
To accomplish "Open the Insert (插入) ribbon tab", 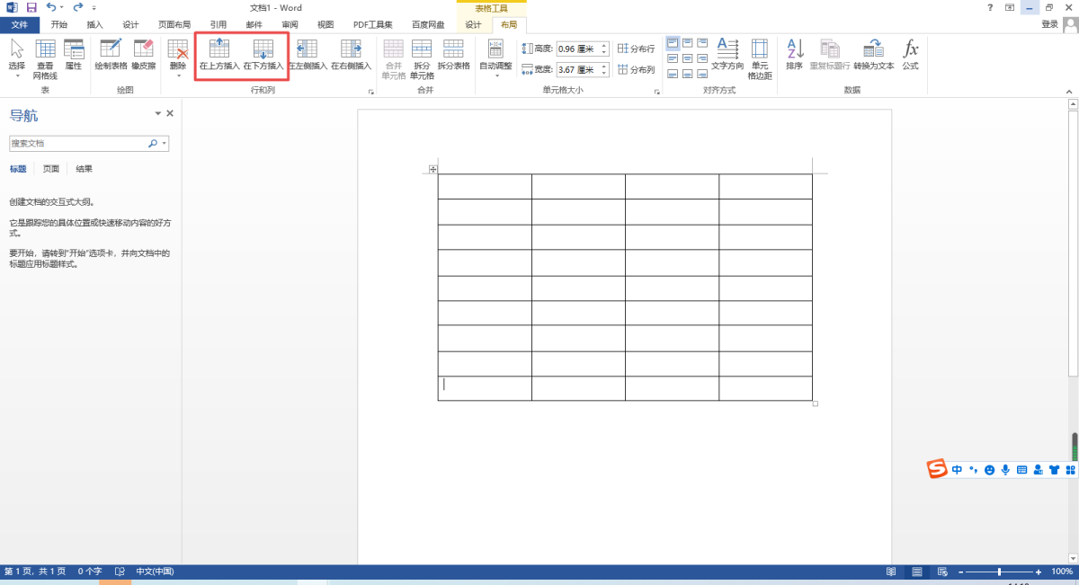I will [x=95, y=25].
